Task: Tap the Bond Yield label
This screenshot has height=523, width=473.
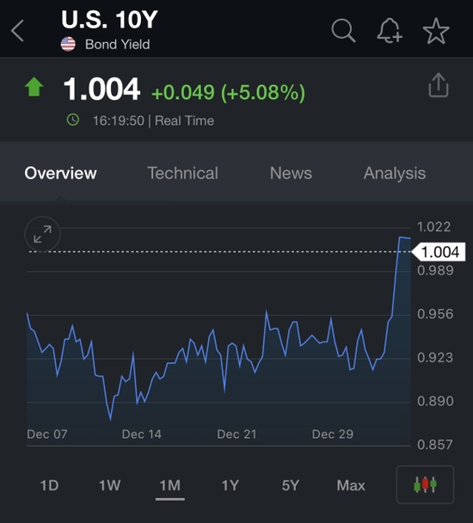Action: [118, 45]
